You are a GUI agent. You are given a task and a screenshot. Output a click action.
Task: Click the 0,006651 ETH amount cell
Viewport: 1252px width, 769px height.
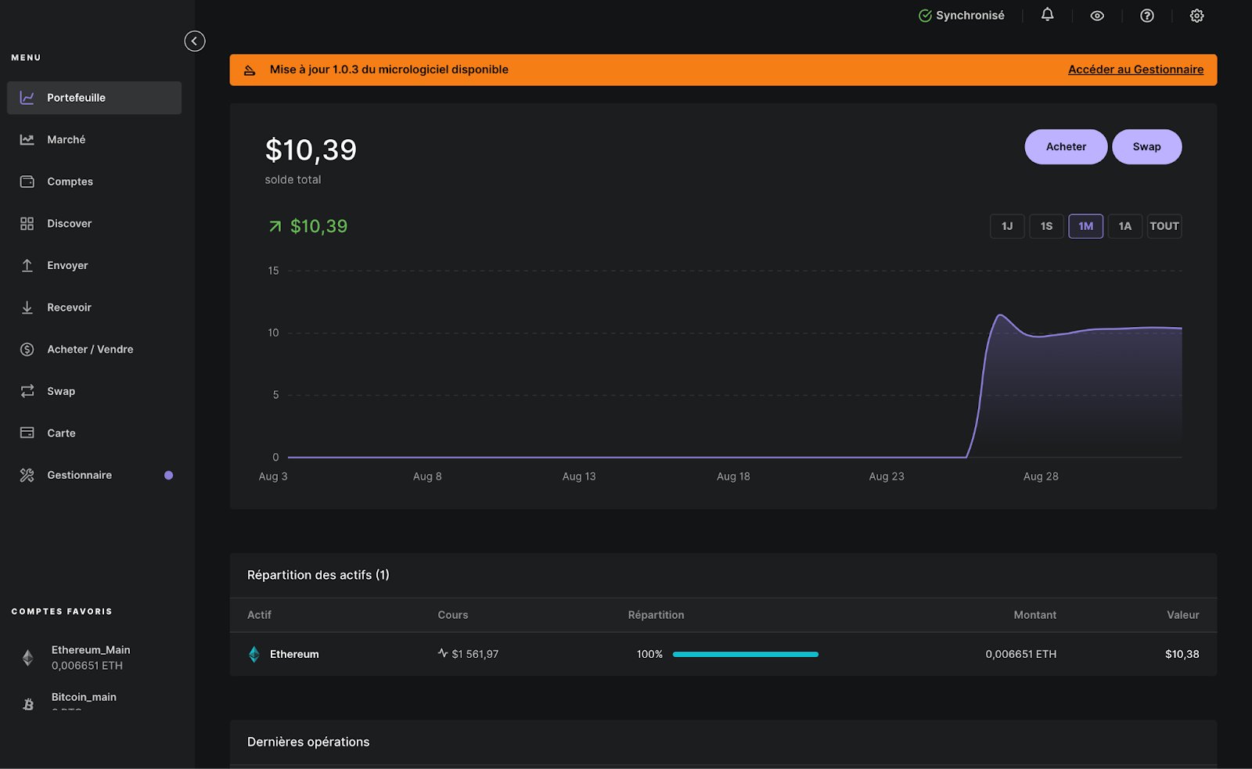[x=1020, y=654]
